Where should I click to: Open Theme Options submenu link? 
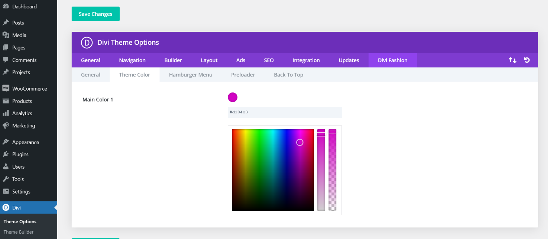[x=20, y=222]
